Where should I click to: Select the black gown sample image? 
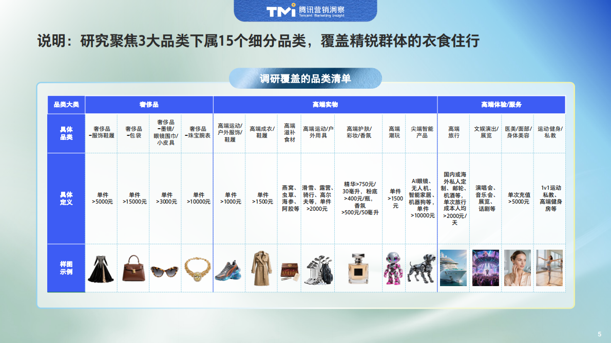[101, 269]
